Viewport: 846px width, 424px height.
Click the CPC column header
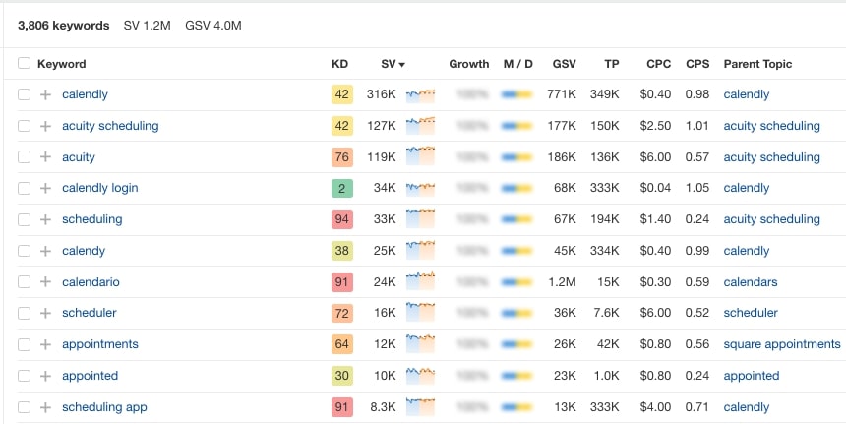point(659,64)
